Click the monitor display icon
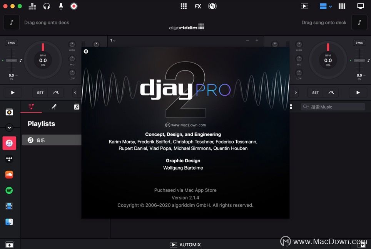Screen dimensions: 371x249 [360, 6]
